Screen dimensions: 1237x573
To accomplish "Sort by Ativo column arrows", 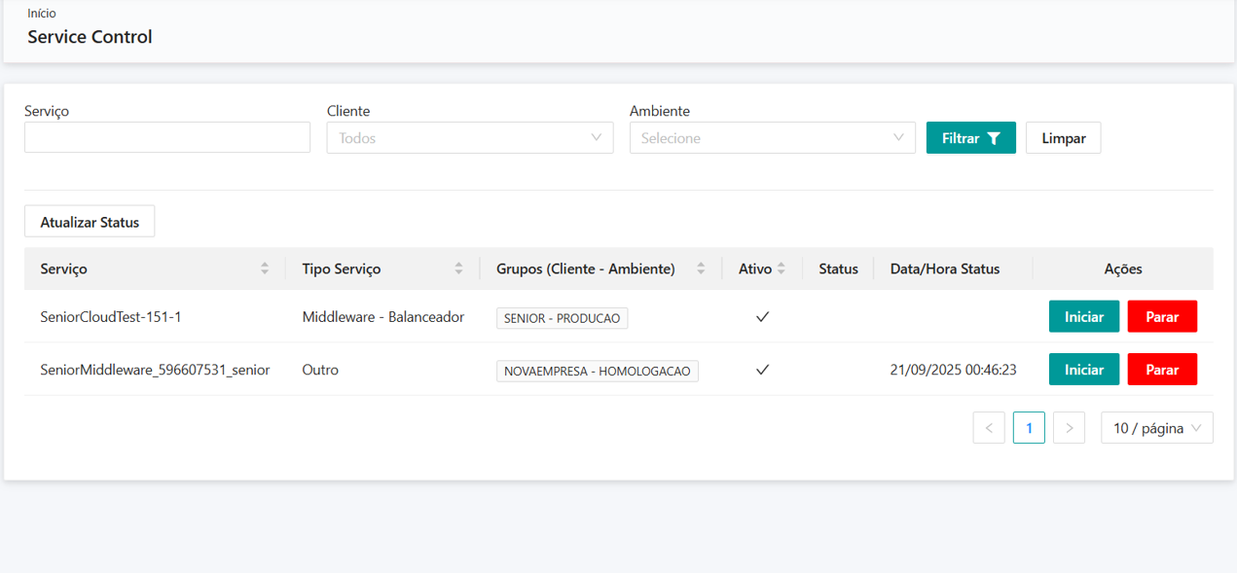I will point(781,269).
